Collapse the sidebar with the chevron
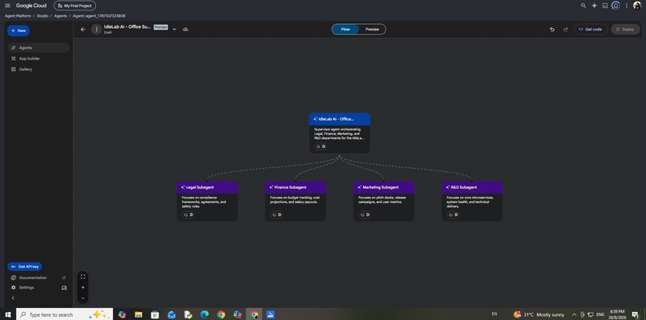This screenshot has width=646, height=320. [13, 298]
